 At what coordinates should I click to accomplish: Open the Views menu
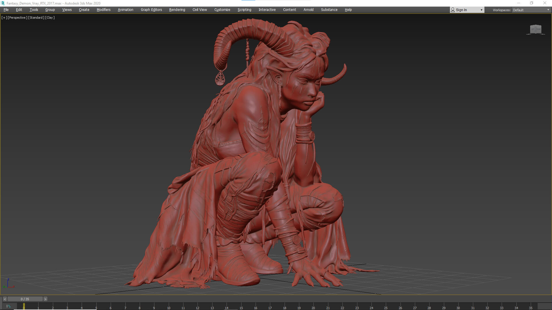[67, 10]
